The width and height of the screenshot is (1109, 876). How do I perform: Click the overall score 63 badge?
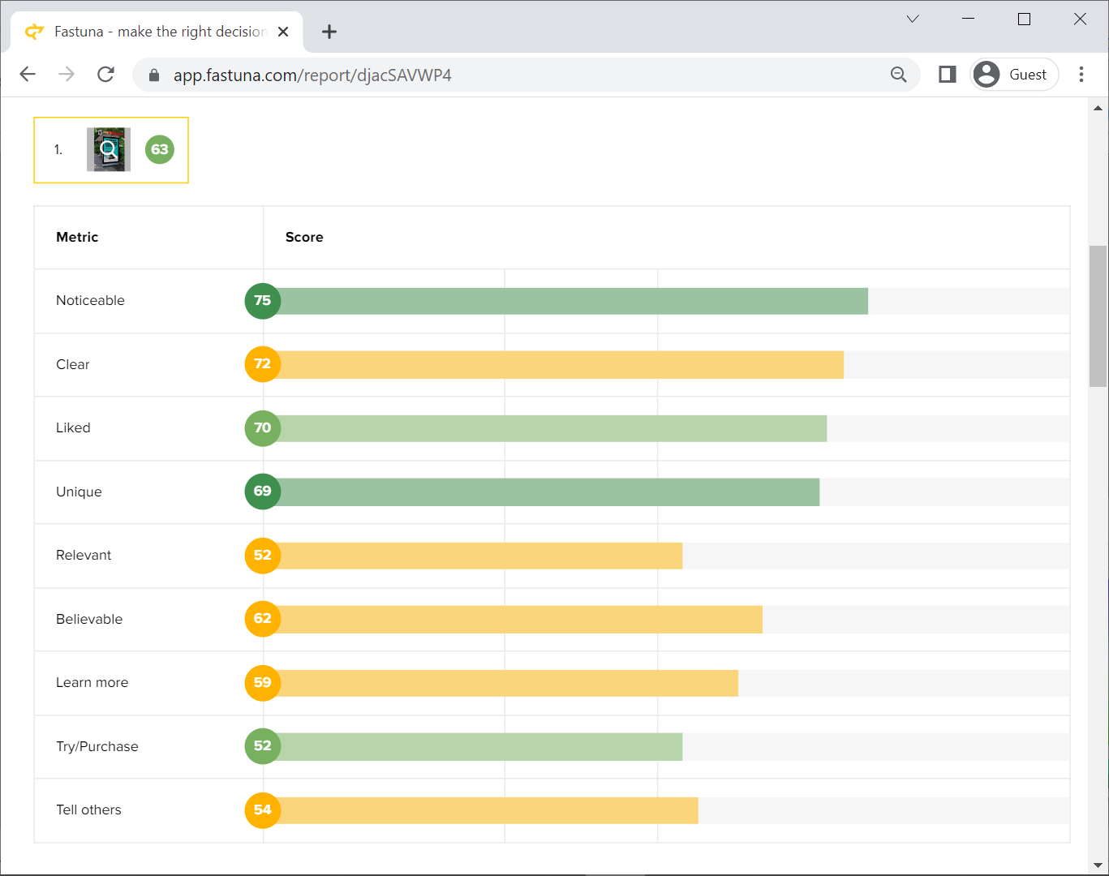[160, 149]
